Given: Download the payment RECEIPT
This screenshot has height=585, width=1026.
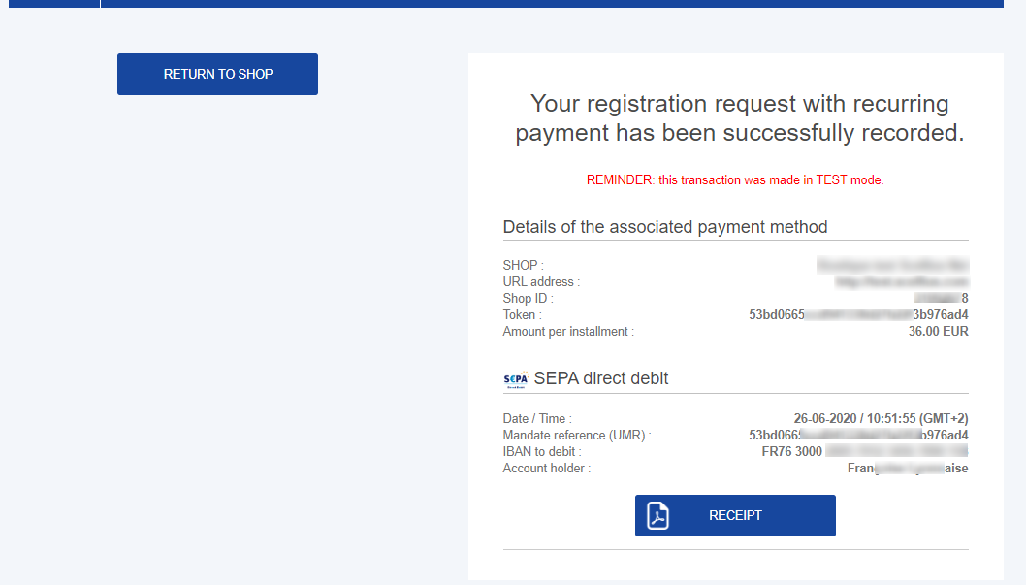Looking at the screenshot, I should 735,516.
